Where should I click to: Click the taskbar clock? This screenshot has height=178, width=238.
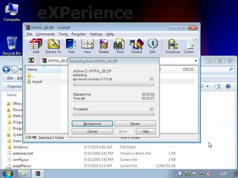223,174
